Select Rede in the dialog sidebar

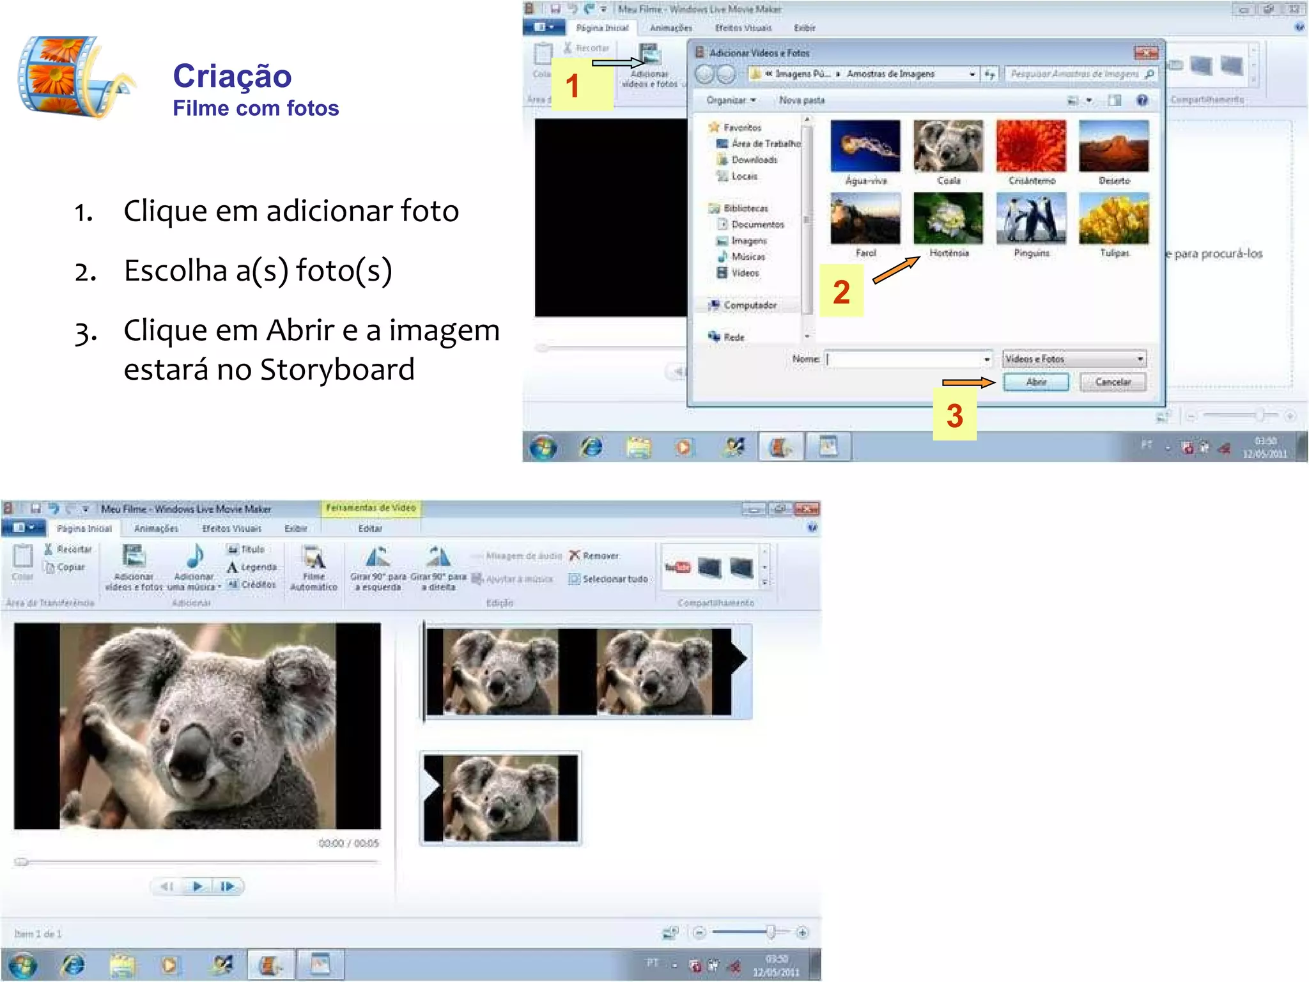726,337
